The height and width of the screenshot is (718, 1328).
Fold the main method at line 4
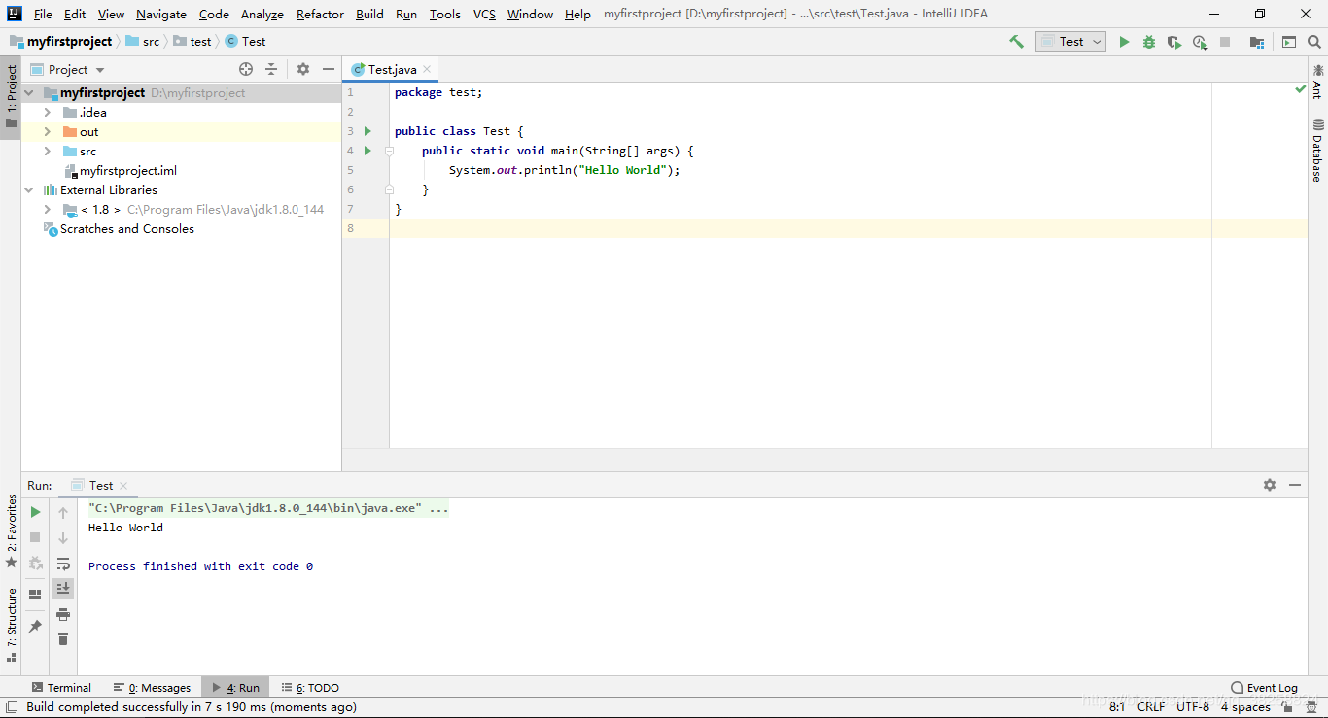coord(389,151)
